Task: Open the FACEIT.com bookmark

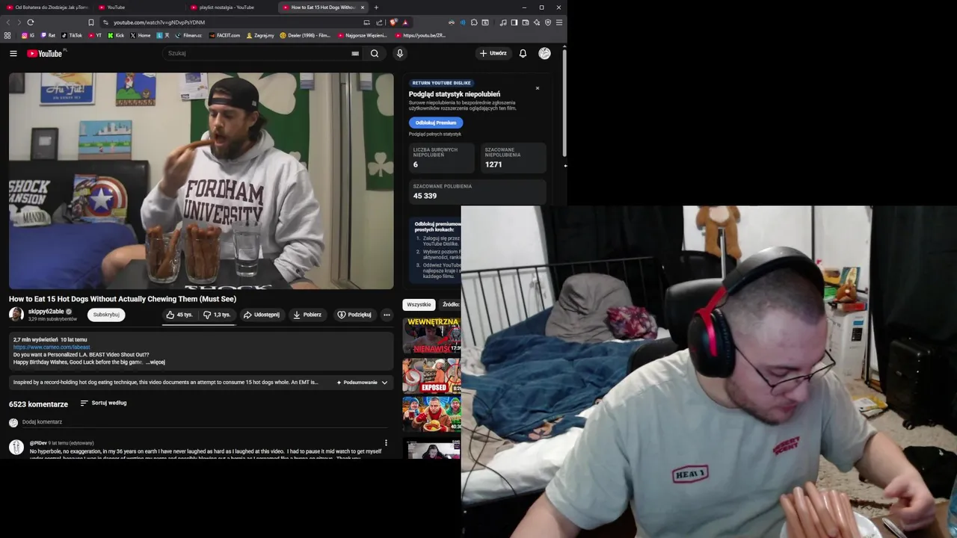Action: coord(225,35)
